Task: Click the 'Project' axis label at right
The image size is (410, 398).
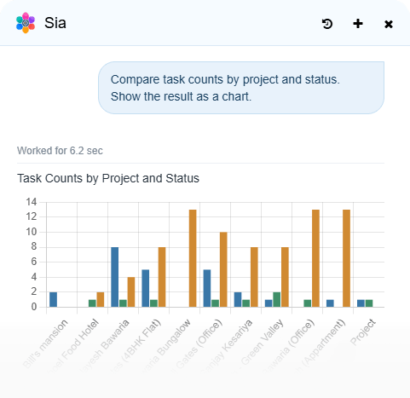Action: point(363,332)
